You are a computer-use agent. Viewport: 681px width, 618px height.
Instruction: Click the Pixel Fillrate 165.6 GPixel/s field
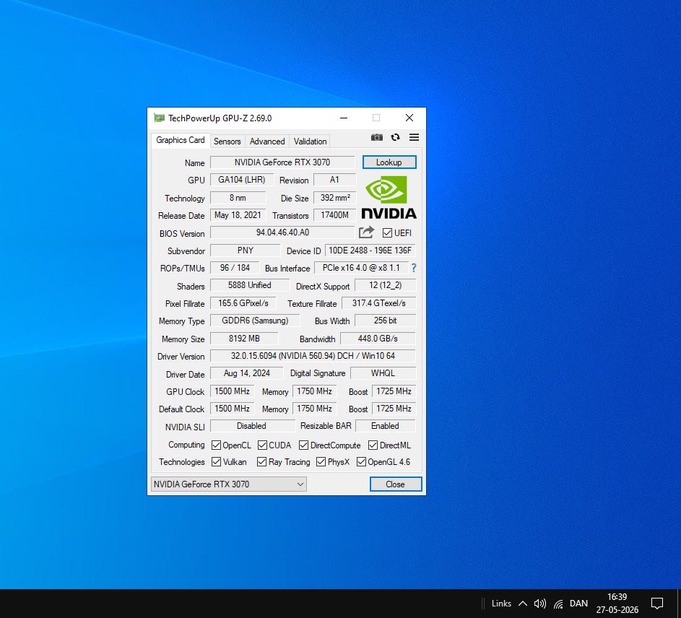243,303
